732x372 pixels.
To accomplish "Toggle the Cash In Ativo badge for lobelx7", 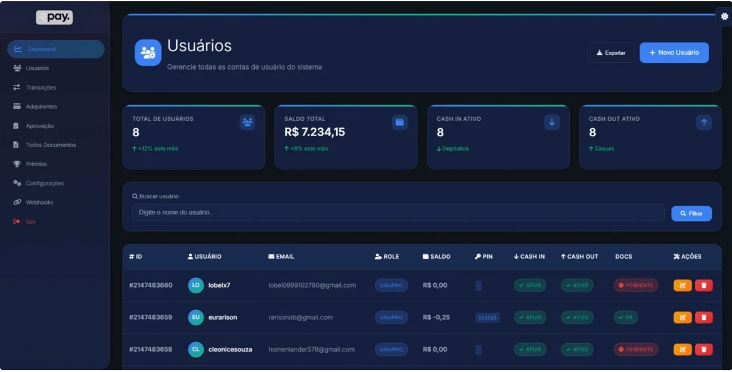I will click(530, 285).
